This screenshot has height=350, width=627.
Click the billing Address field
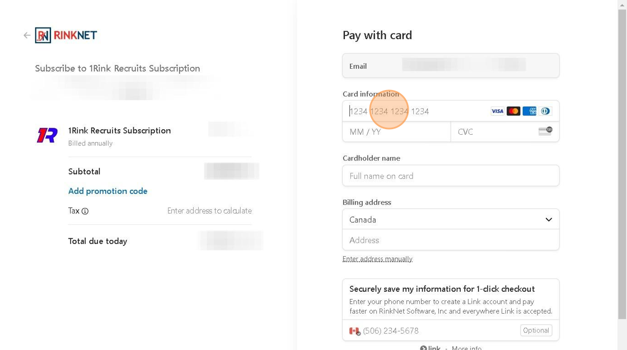451,240
